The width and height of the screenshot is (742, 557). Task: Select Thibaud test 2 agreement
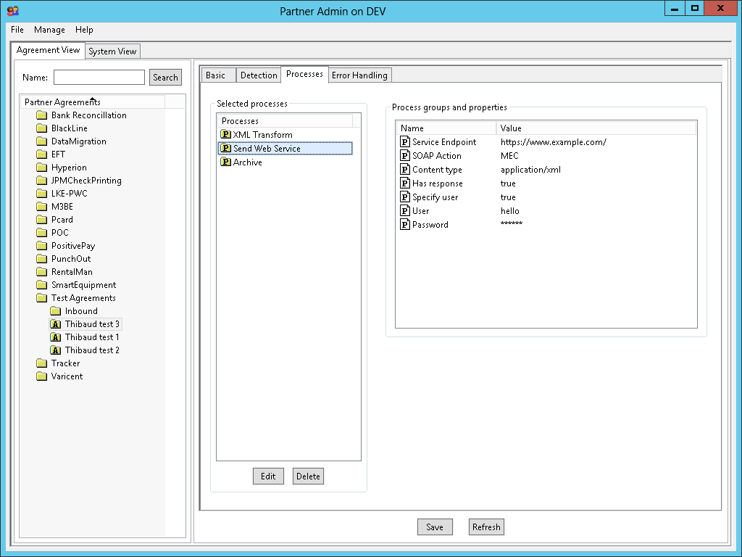pyautogui.click(x=92, y=350)
